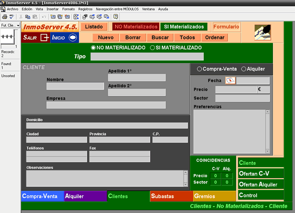The height and width of the screenshot is (213, 295).
Task: Open the Insertar menu
Action: point(53,9)
